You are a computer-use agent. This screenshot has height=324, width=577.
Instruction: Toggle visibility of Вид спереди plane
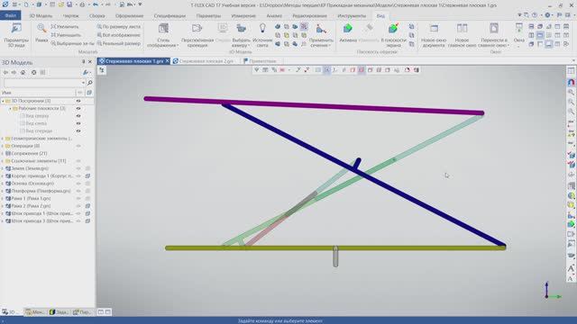(x=78, y=130)
